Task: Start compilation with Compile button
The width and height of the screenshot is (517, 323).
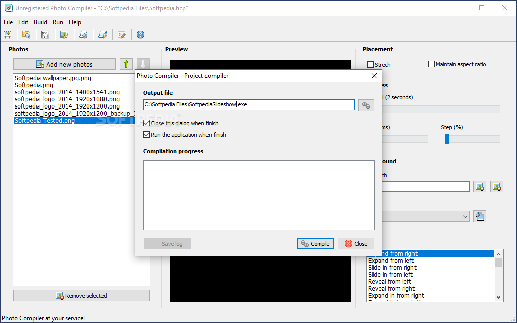Action: pos(315,244)
